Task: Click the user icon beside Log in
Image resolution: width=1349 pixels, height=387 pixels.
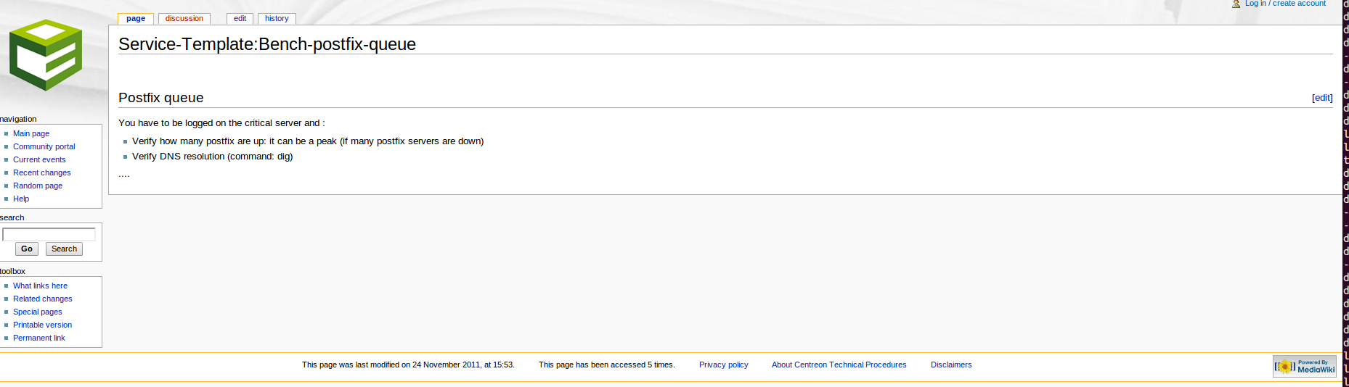Action: pyautogui.click(x=1236, y=4)
